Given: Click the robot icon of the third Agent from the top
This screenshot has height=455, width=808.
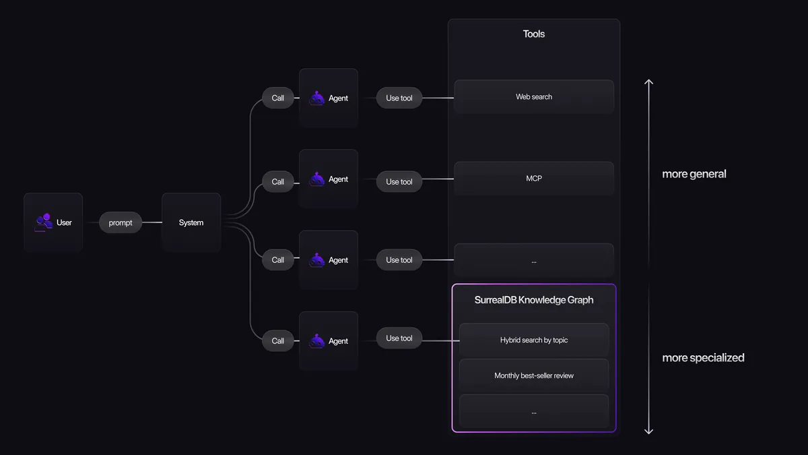Looking at the screenshot, I should point(317,260).
